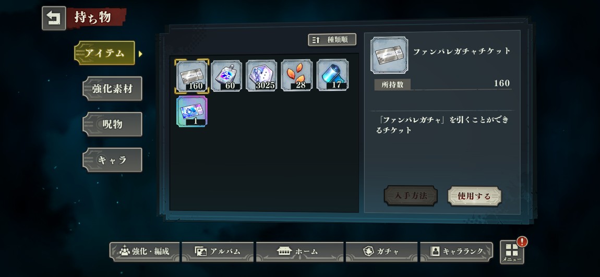The image size is (600, 277).
Task: Go back with the return arrow icon
Action: click(54, 18)
